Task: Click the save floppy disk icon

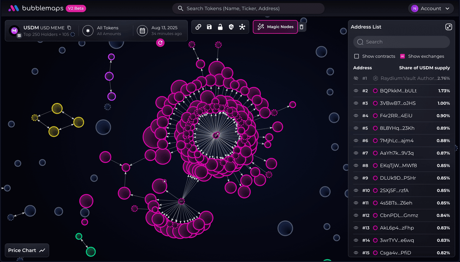Action: pyautogui.click(x=209, y=27)
